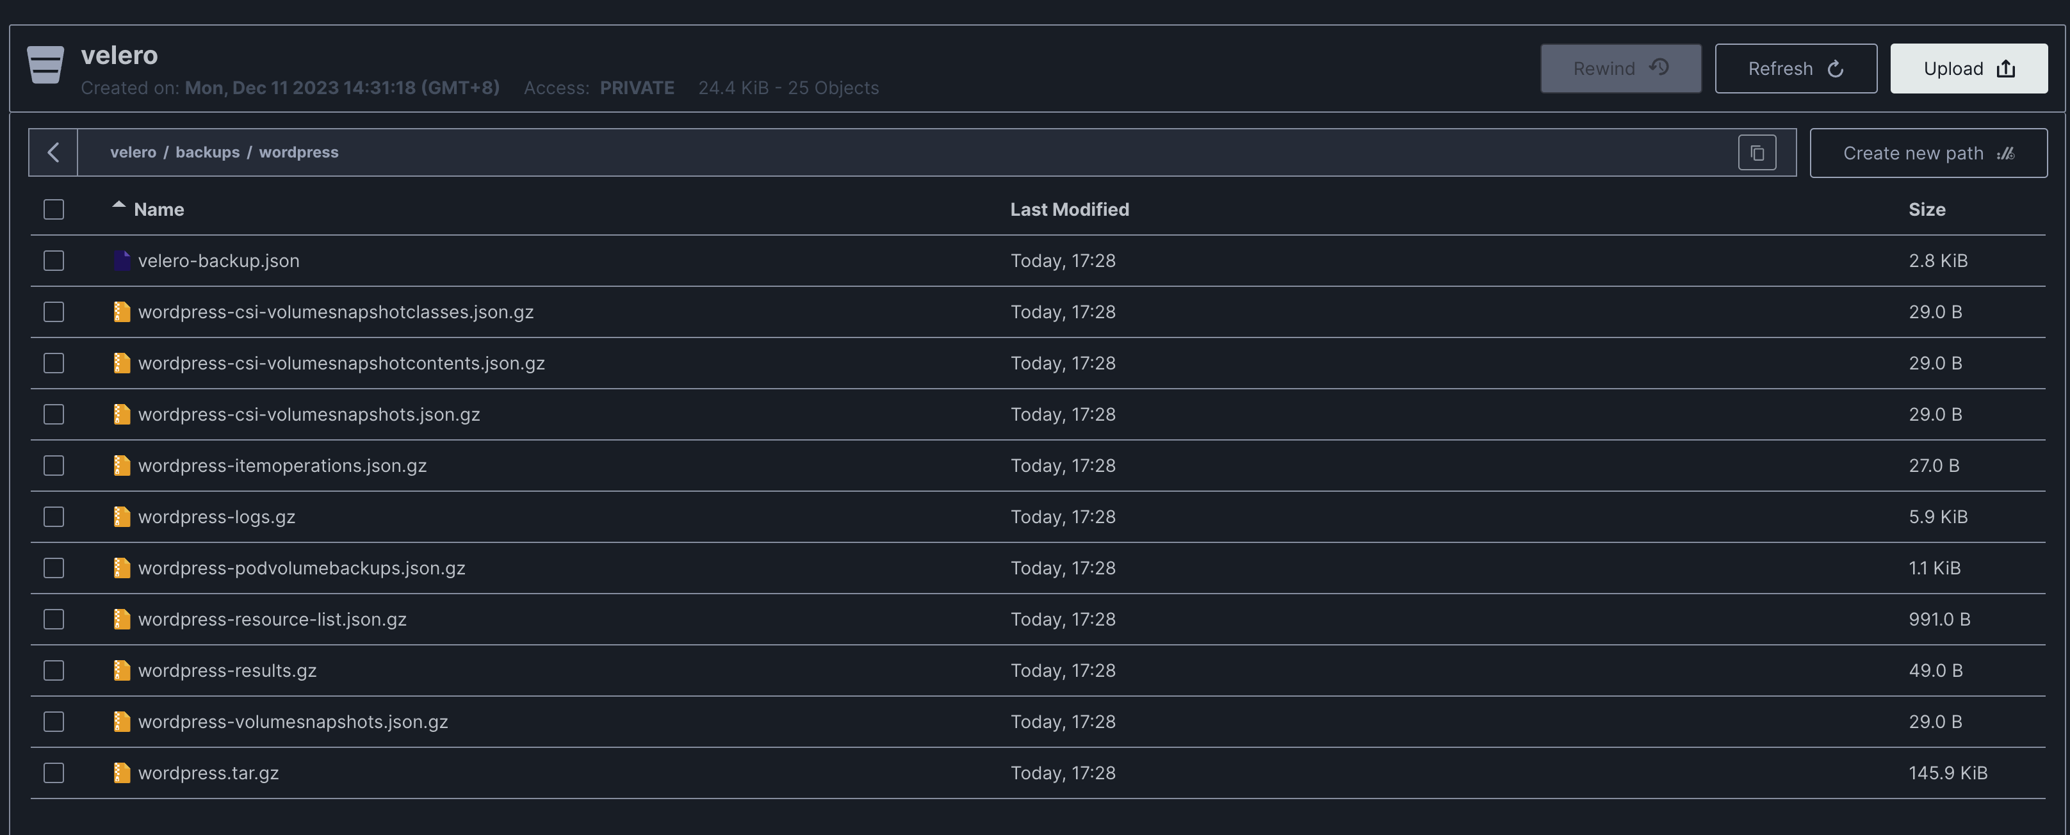
Task: Click the wordpress.tar.gz archive icon
Action: click(x=121, y=772)
